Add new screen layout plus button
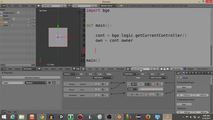The image size is (213, 120). pyautogui.click(x=62, y=6)
